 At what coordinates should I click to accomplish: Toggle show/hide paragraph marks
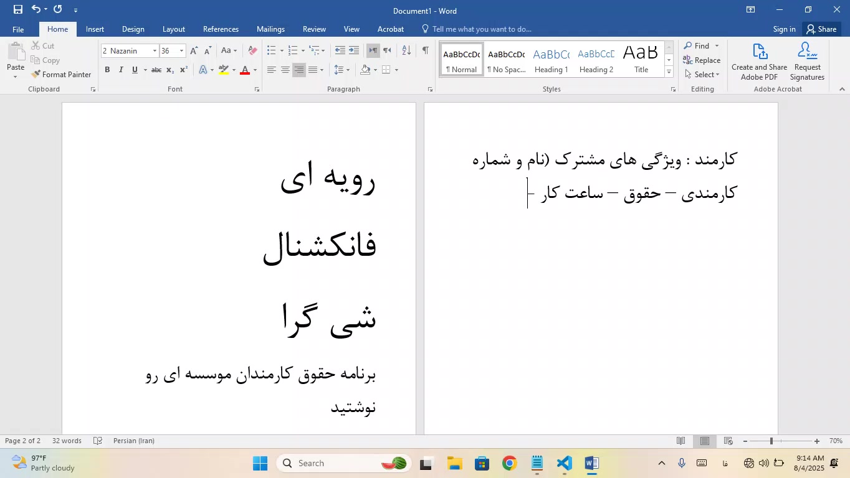click(425, 50)
